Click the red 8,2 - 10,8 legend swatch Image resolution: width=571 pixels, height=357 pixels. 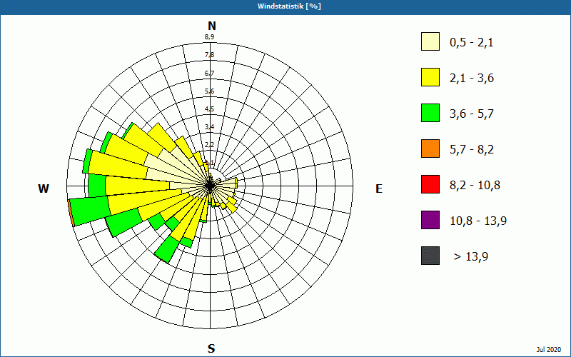point(430,184)
